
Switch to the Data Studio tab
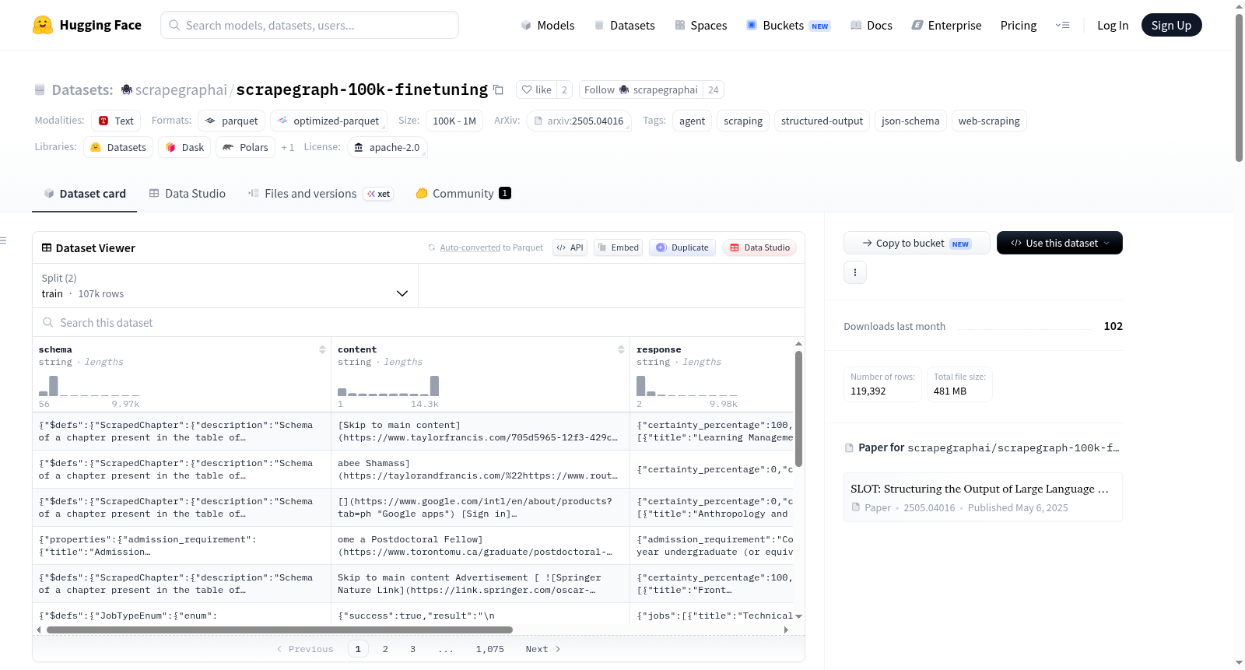[188, 194]
